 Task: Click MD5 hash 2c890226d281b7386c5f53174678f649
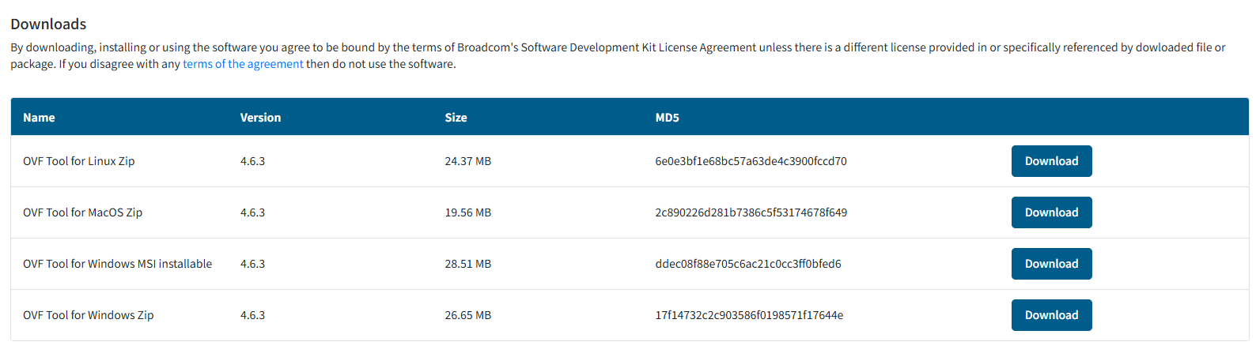751,212
